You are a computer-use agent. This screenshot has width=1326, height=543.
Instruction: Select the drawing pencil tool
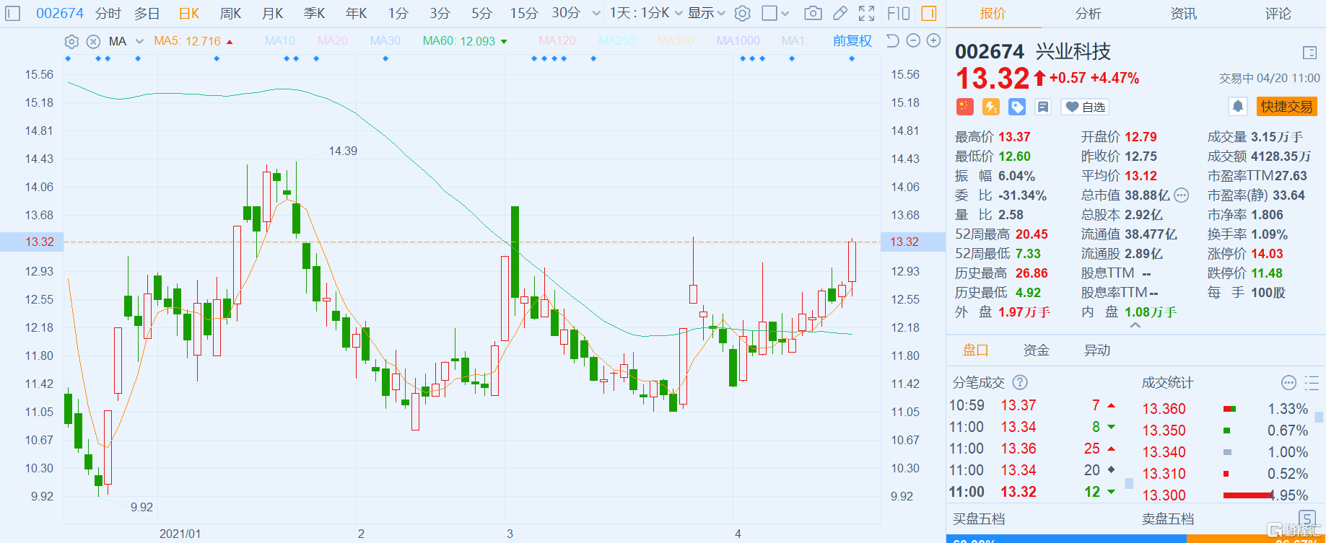click(839, 13)
